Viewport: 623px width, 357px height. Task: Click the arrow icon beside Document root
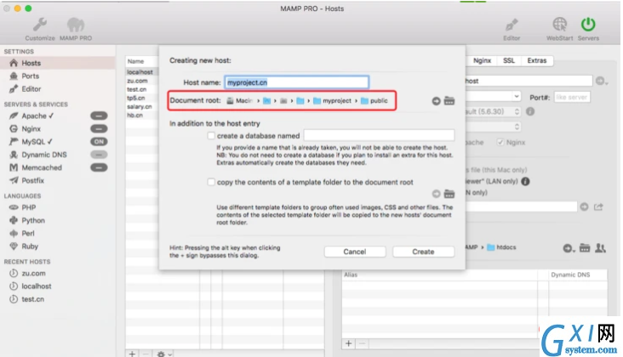436,101
